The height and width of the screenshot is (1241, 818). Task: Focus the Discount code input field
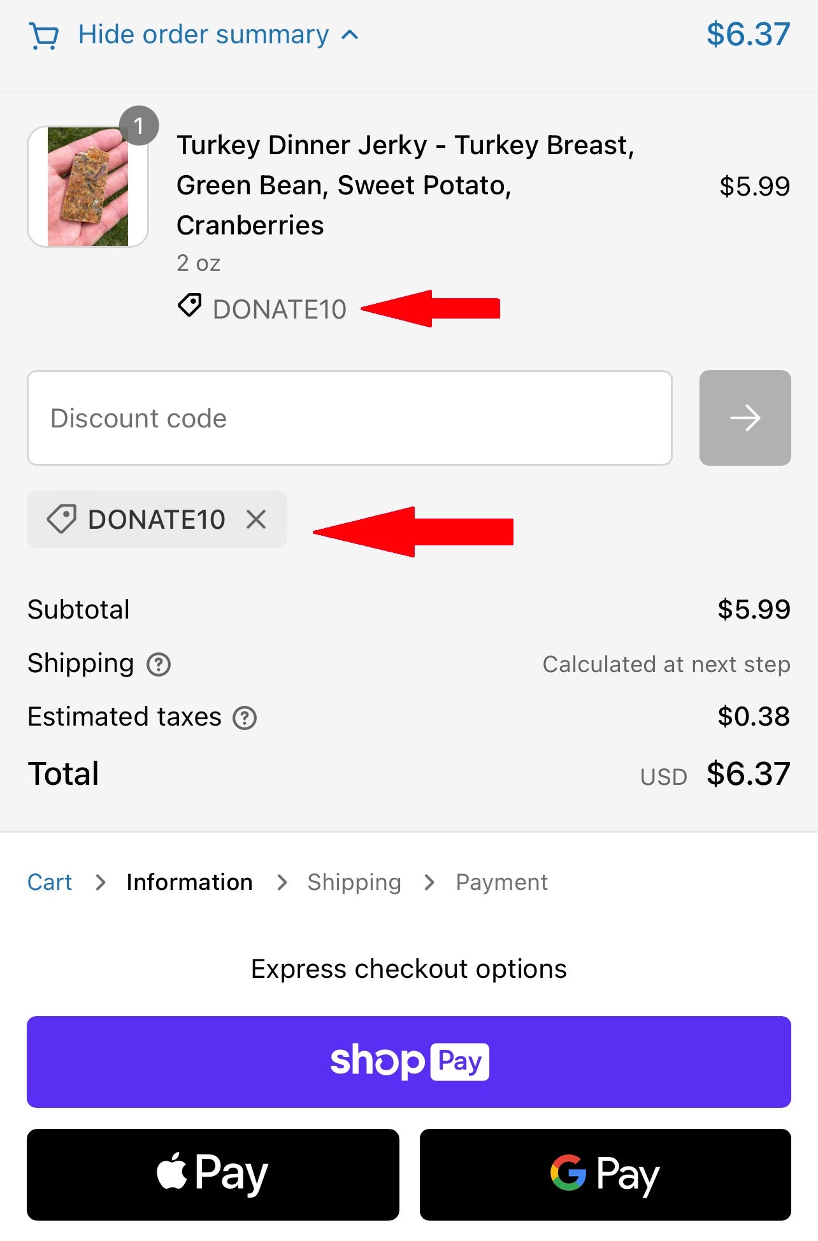click(349, 418)
